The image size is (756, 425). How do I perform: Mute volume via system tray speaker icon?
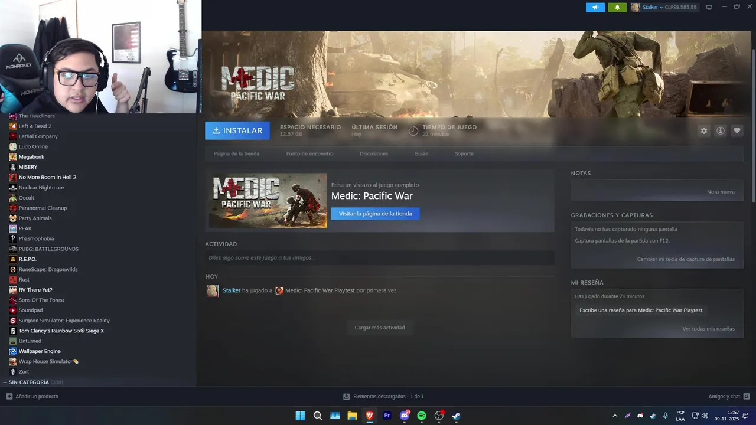[x=705, y=416]
